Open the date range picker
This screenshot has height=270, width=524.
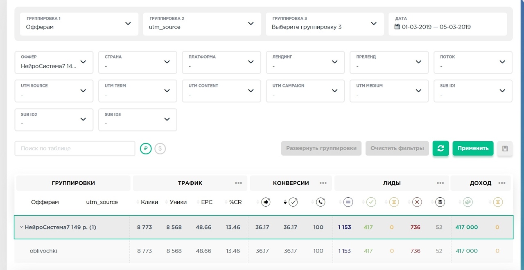(x=448, y=24)
